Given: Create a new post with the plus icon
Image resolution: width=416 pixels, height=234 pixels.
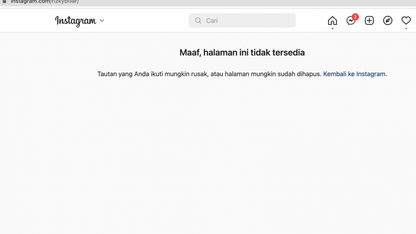Looking at the screenshot, I should pos(369,20).
